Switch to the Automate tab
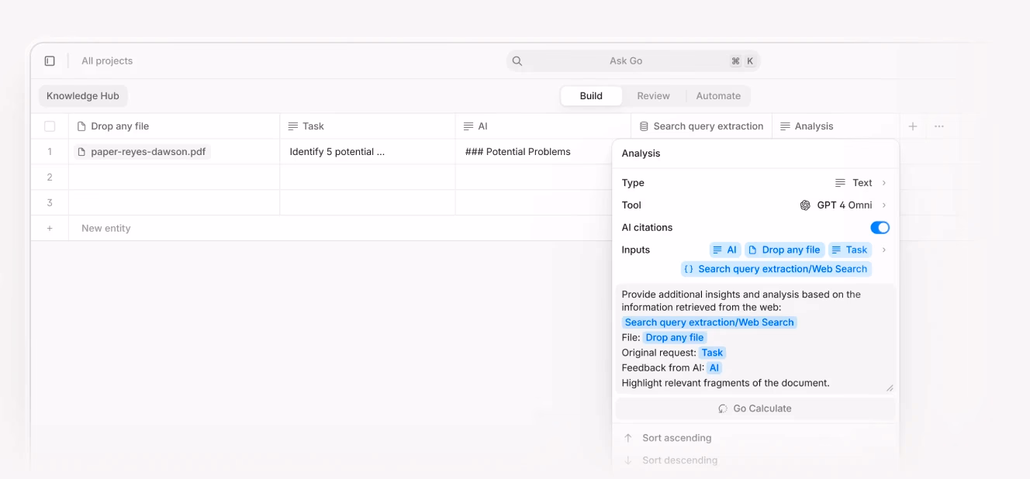This screenshot has height=479, width=1030. tap(718, 96)
